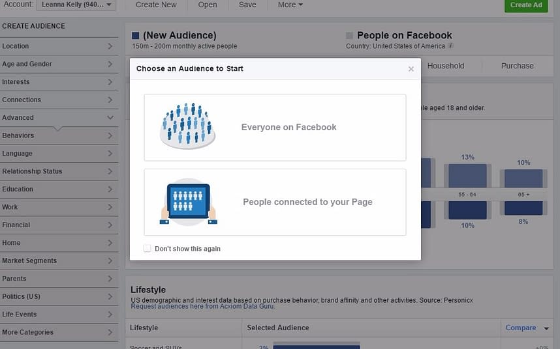This screenshot has width=560, height=349.
Task: Open the More Categories item
Action: (x=59, y=332)
